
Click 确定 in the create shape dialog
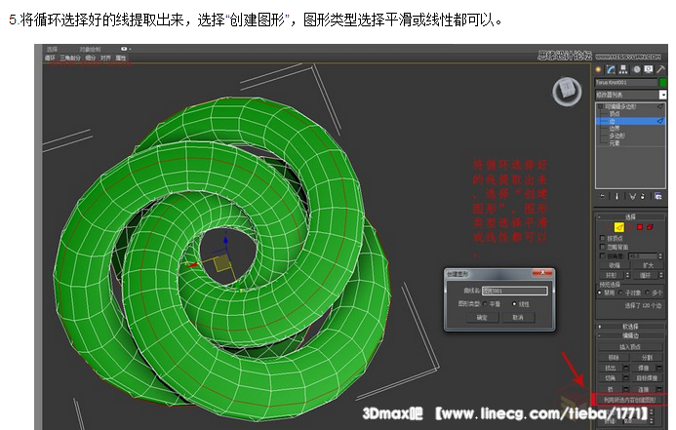pos(483,318)
